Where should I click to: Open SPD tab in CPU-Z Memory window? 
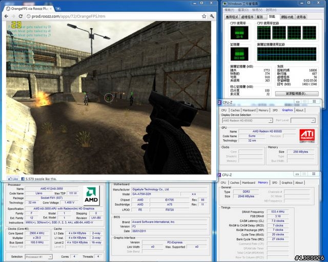click(275, 183)
